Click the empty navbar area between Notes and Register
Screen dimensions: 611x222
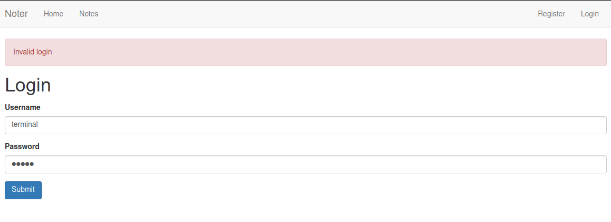(x=317, y=14)
